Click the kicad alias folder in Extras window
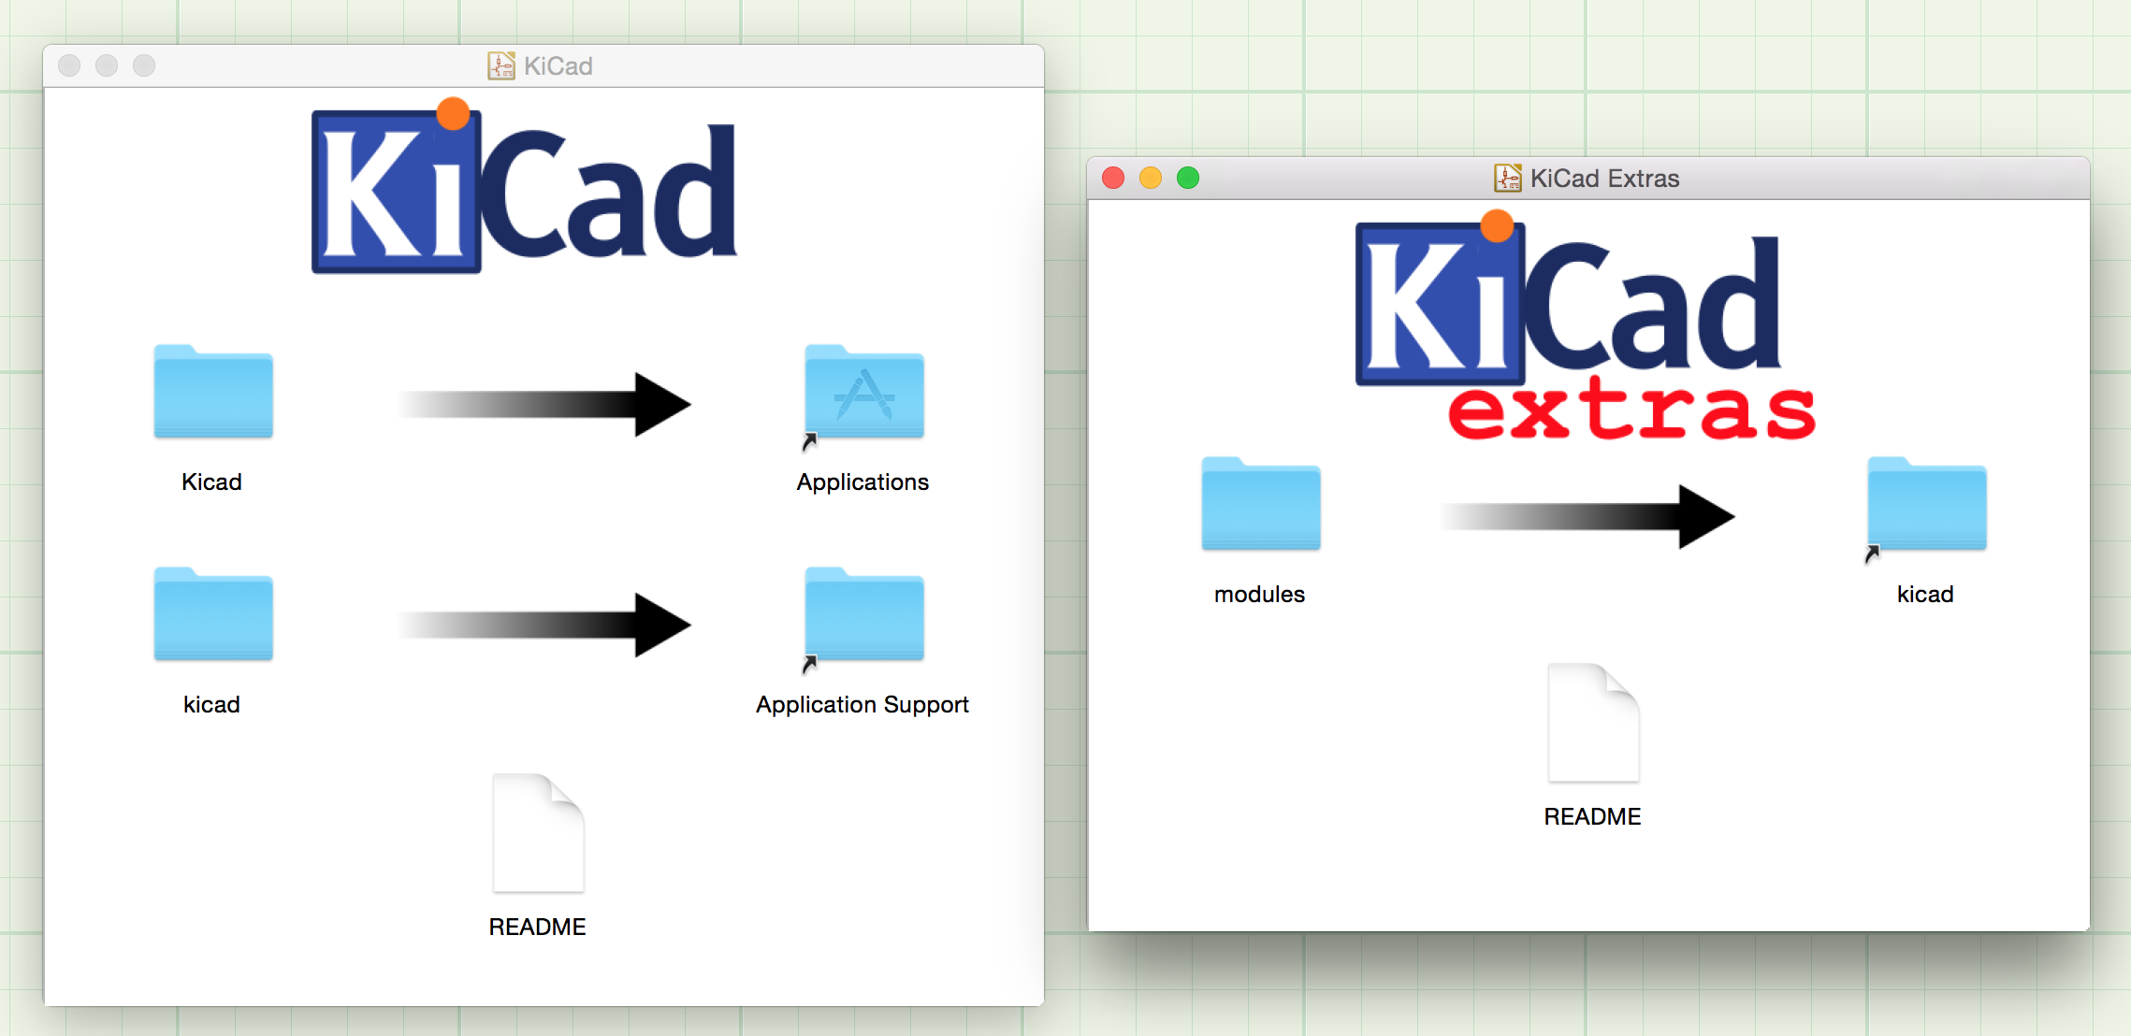This screenshot has width=2131, height=1036. tap(1926, 505)
